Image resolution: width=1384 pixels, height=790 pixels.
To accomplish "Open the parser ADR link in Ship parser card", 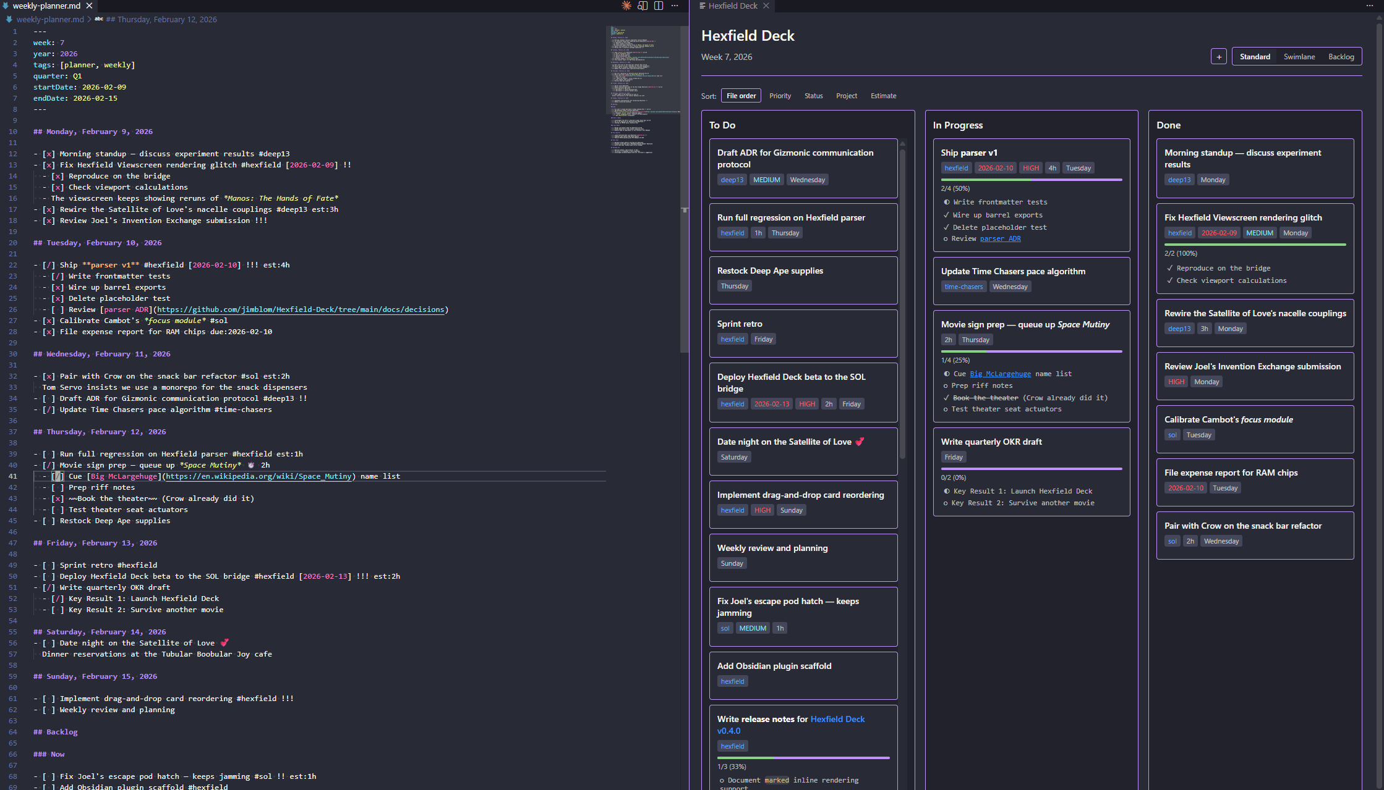I will coord(1001,238).
